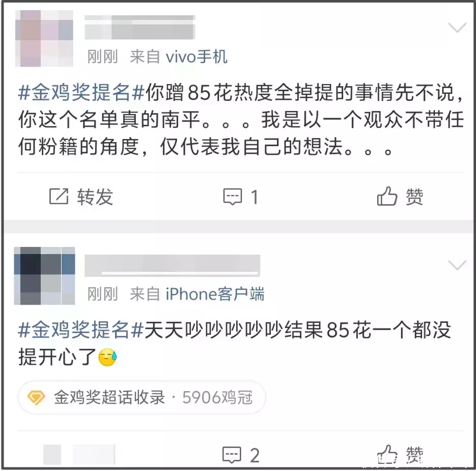Screen dimensions: 476x471
Task: View first poster's blurred avatar
Action: point(44,38)
